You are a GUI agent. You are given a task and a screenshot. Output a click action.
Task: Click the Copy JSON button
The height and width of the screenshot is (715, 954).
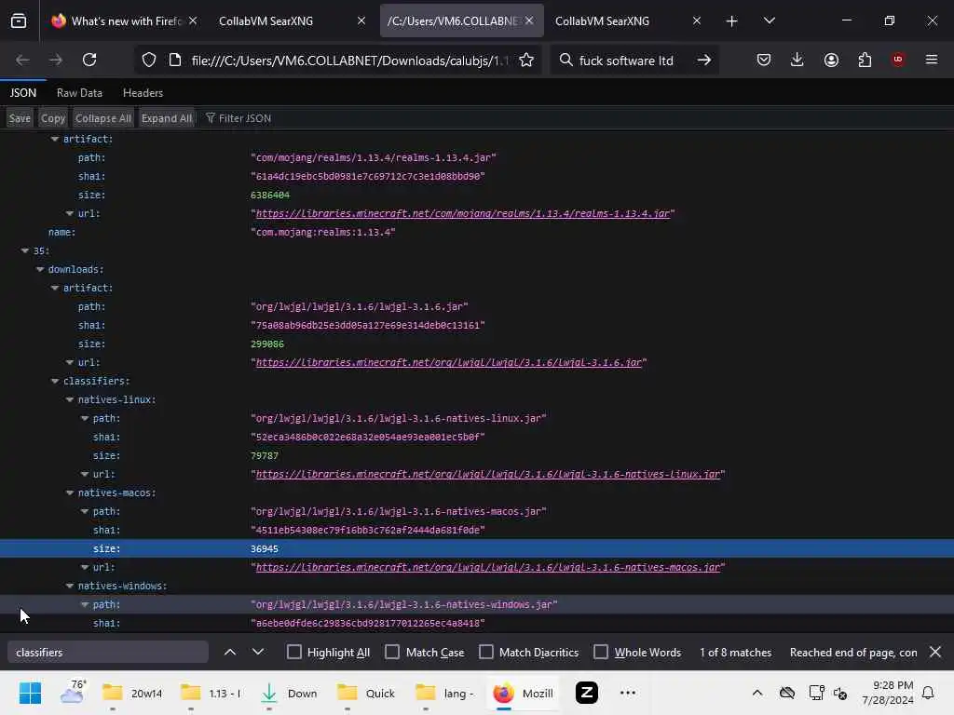tap(53, 118)
